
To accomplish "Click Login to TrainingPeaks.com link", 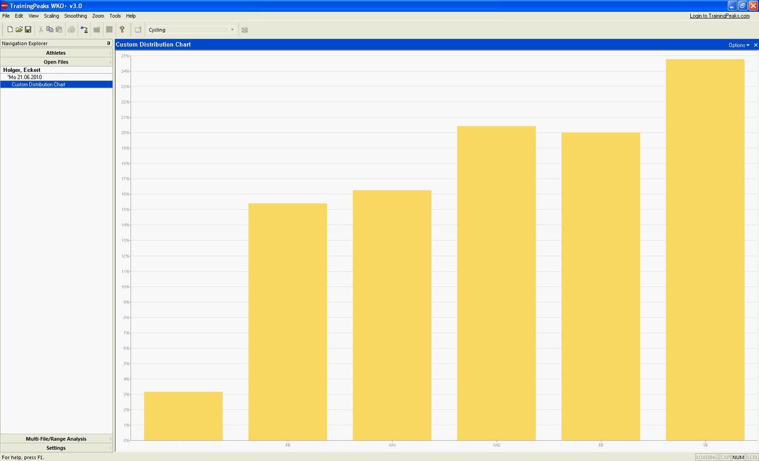I will pyautogui.click(x=719, y=16).
